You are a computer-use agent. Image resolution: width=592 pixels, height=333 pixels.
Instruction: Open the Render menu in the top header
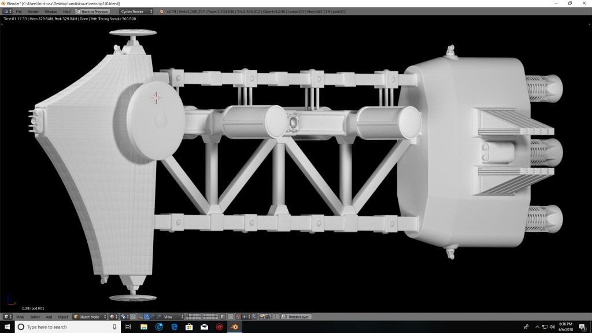coord(32,11)
